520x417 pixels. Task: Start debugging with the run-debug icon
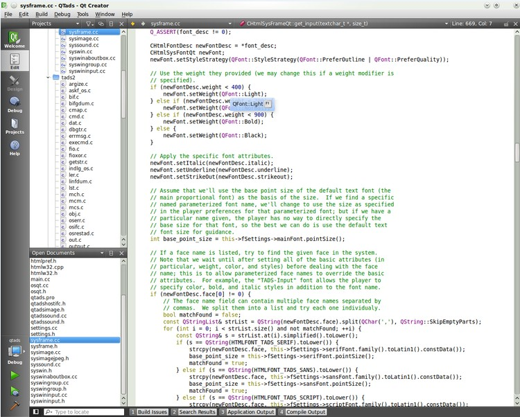tap(15, 391)
